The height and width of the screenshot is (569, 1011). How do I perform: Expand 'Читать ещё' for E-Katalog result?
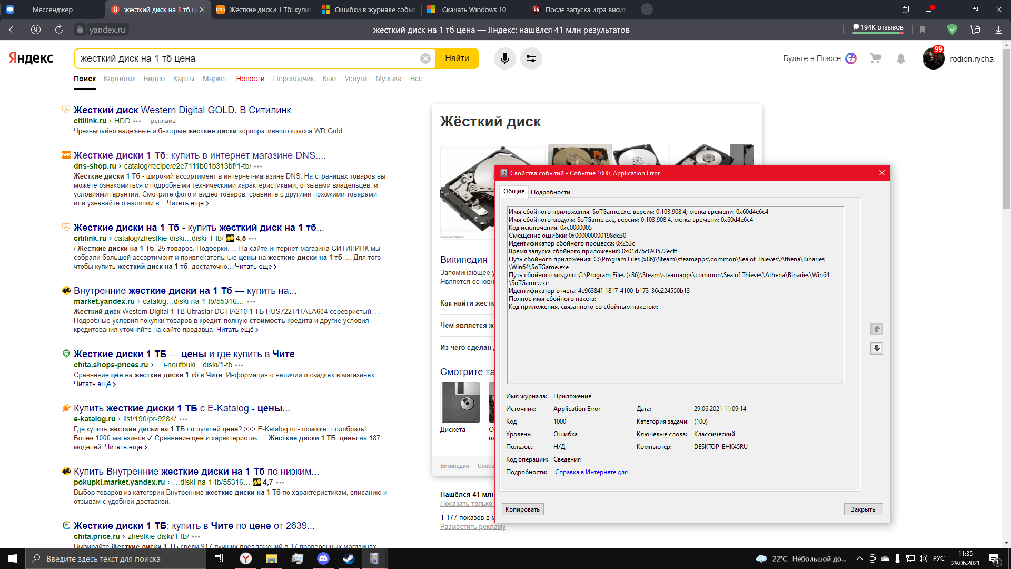point(126,447)
